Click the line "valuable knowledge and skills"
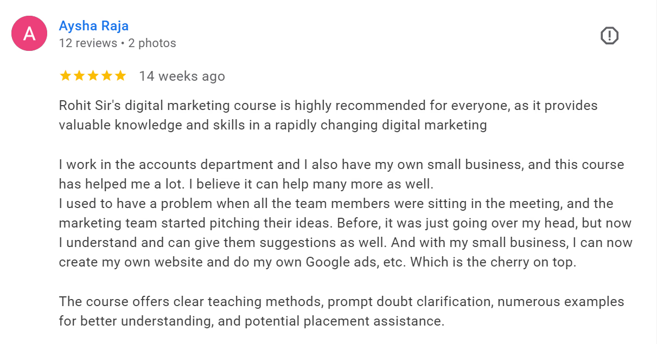657x344 pixels. [x=272, y=125]
